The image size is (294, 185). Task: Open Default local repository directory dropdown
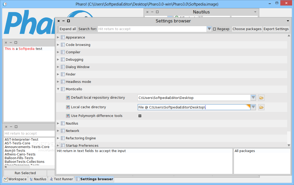tap(253, 98)
